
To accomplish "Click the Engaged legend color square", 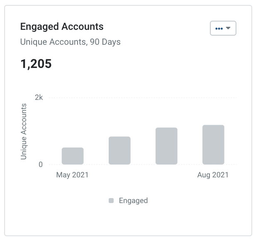I will click(x=111, y=201).
